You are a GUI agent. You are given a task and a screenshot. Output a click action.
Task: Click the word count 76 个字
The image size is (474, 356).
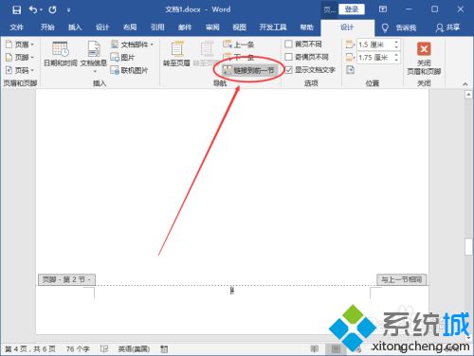click(x=78, y=348)
